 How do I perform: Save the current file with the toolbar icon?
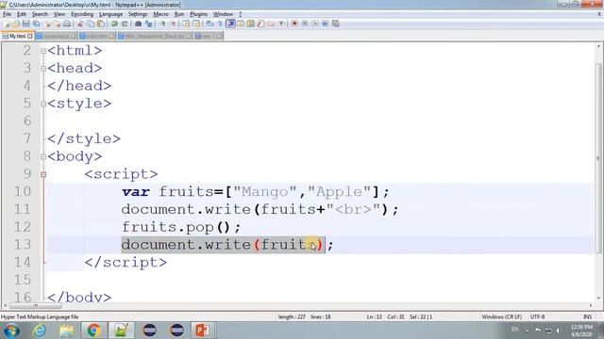pos(25,24)
